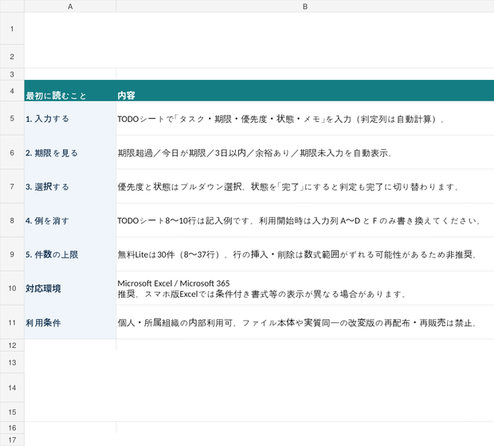494x446 pixels.
Task: Click the cell starting 'TODOシート8〜10行は記入例'
Action: (x=305, y=220)
